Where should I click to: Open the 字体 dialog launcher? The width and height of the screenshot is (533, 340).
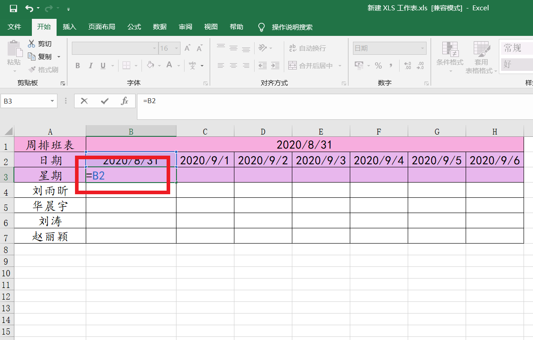pyautogui.click(x=206, y=83)
